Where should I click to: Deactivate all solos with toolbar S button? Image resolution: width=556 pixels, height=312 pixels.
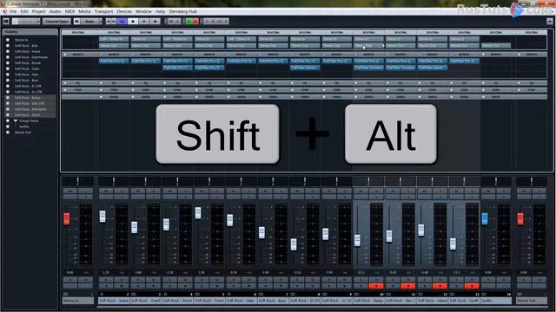[x=177, y=22]
